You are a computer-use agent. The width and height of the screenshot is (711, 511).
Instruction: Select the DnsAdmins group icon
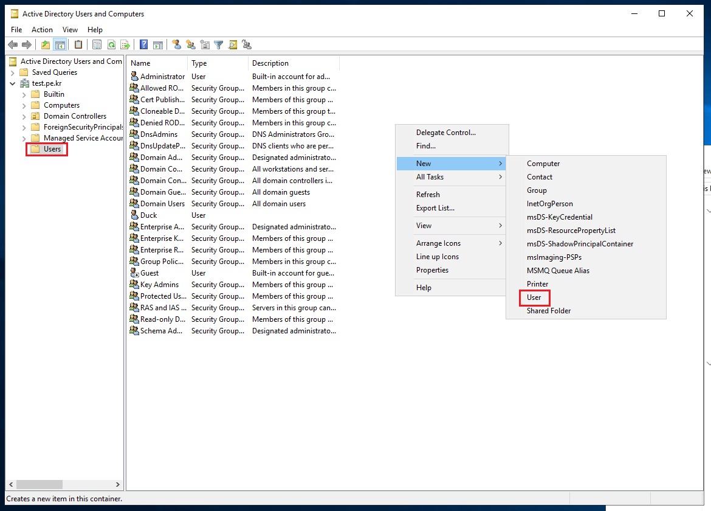[134, 133]
